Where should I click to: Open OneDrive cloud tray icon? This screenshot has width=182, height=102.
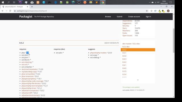pyautogui.click(x=152, y=3)
